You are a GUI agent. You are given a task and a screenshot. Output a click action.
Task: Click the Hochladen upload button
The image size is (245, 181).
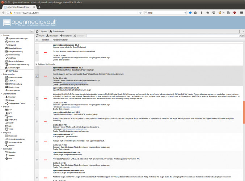52,36
